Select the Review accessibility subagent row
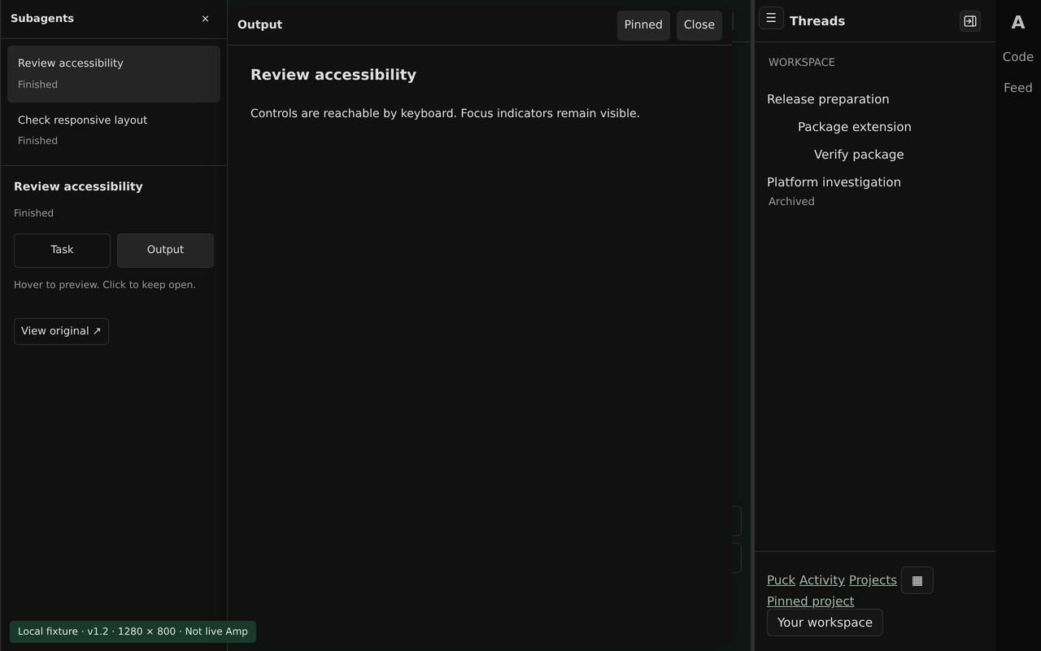Viewport: 1041px width, 651px height. [114, 73]
